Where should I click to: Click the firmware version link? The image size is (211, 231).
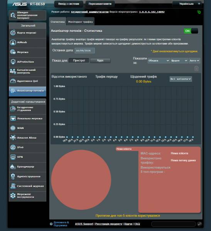[152, 12]
